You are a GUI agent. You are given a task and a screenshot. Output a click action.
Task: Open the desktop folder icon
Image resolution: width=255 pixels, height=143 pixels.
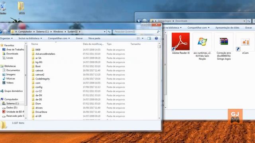21,8
